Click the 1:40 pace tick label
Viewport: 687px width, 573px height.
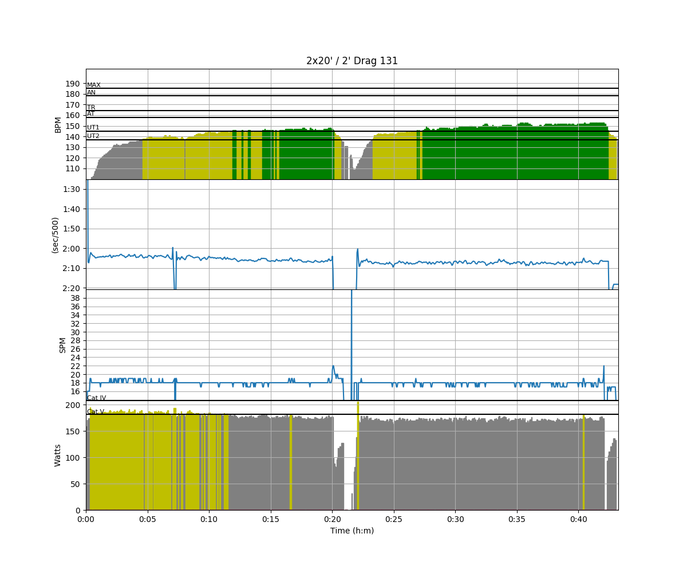coord(72,209)
